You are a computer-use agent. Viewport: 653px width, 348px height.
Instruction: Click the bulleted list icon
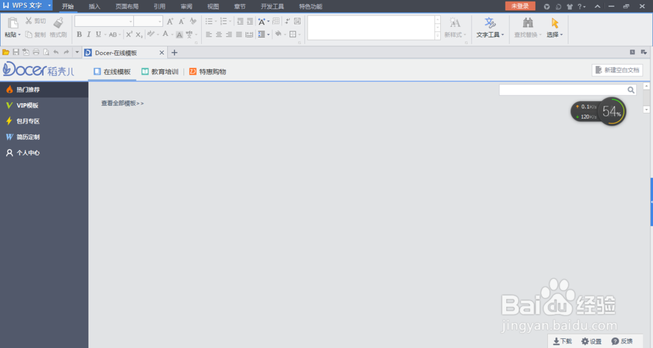(x=209, y=22)
